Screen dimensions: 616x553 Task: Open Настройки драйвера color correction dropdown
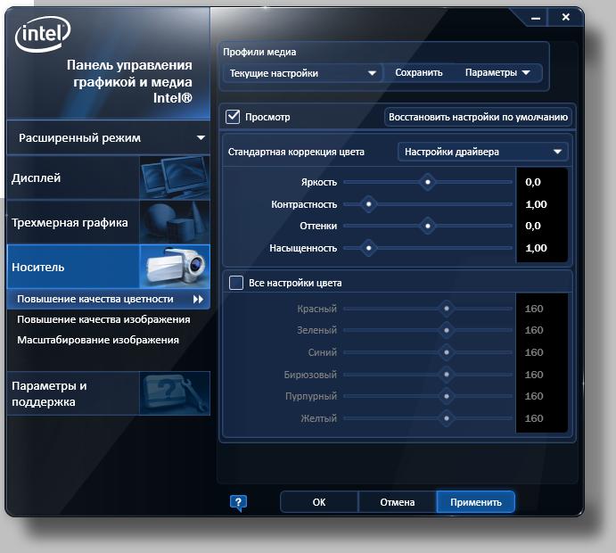(x=483, y=152)
